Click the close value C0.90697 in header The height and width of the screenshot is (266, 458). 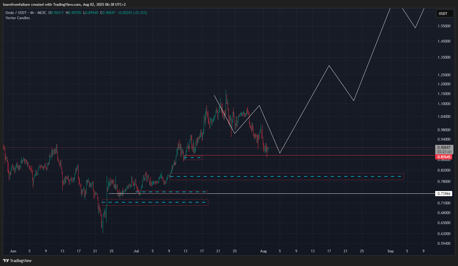(x=108, y=13)
